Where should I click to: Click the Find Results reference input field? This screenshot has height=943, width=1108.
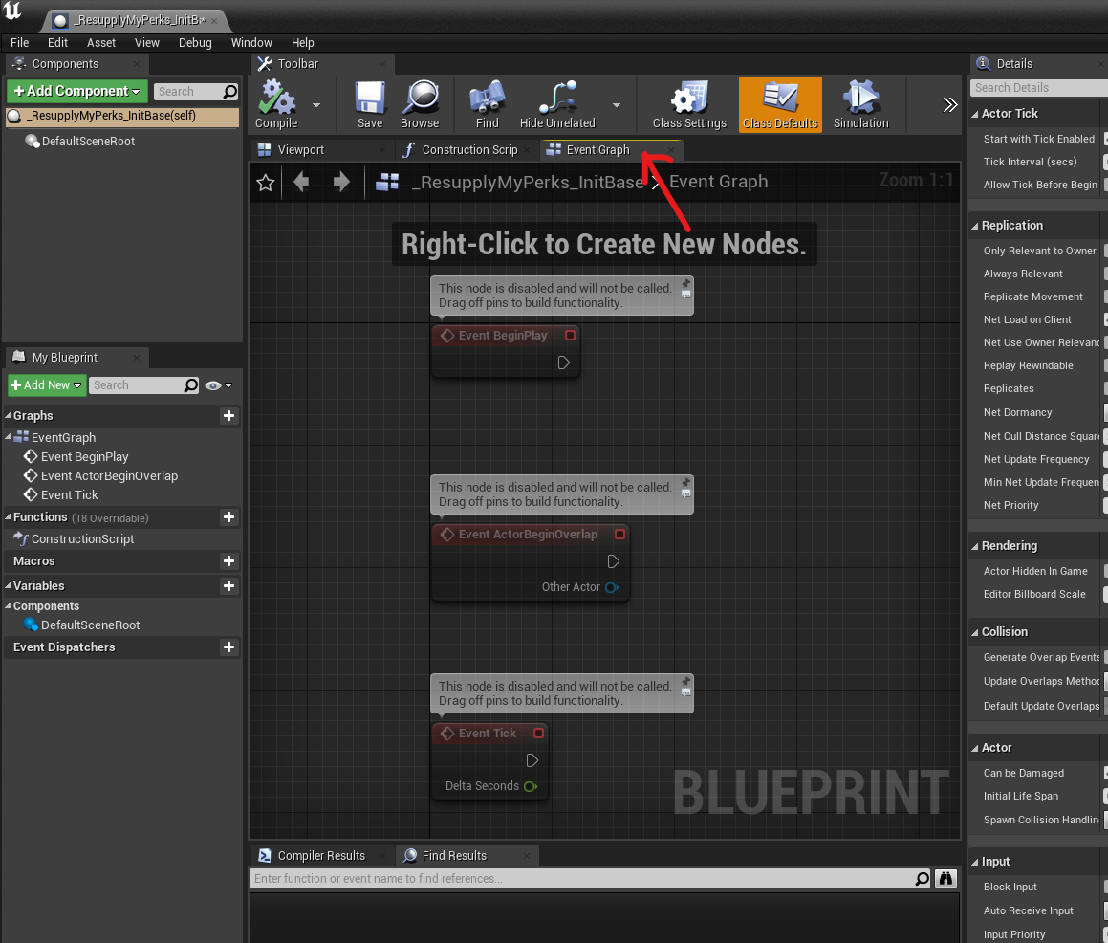coord(581,879)
